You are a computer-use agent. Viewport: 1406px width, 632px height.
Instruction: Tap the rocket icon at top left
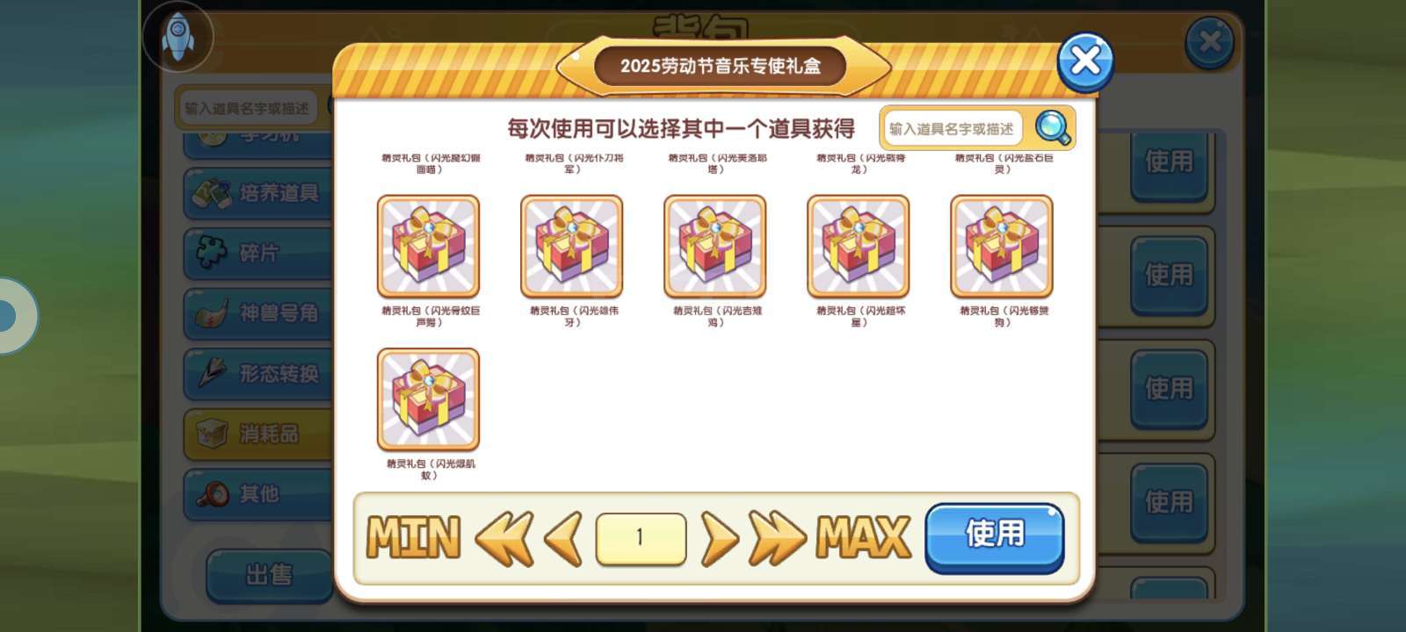click(178, 36)
